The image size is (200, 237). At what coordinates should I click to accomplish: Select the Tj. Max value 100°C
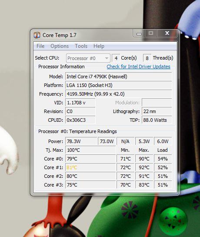coord(90,150)
